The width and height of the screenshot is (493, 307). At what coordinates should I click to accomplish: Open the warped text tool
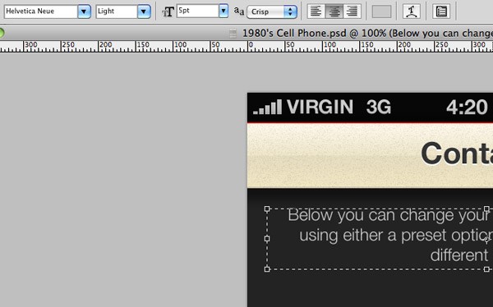point(412,11)
